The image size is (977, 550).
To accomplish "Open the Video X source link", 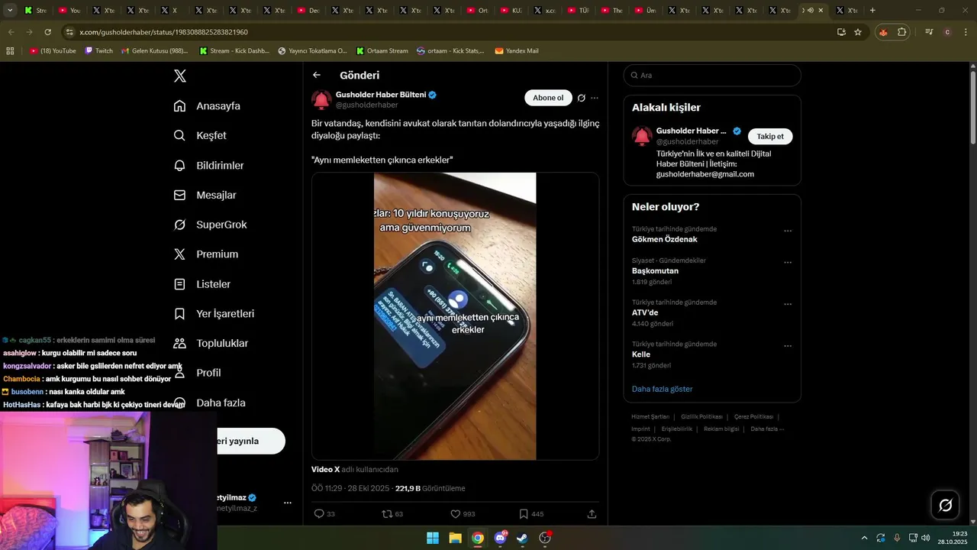I will [x=325, y=469].
